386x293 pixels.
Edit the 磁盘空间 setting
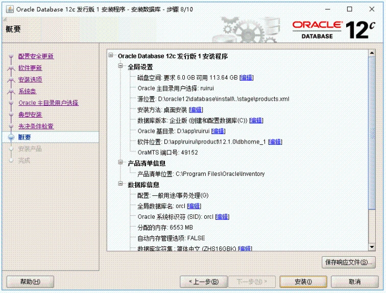pyautogui.click(x=247, y=78)
